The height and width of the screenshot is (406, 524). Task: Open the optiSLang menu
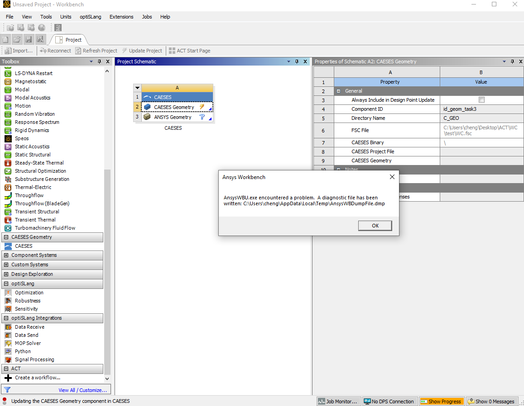point(90,17)
